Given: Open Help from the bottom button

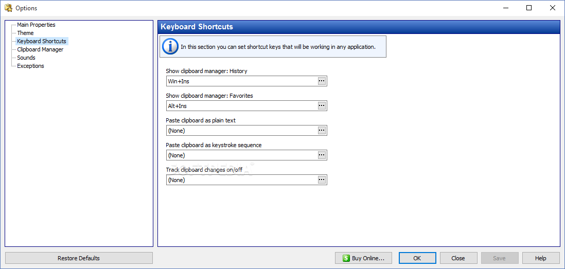Looking at the screenshot, I should click(540, 258).
